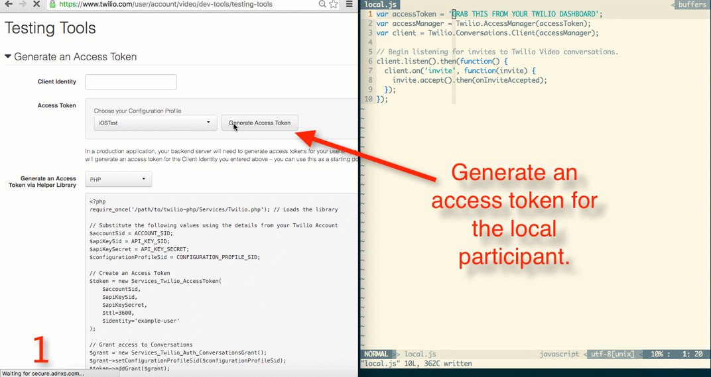Click the 'Client Identity' label
Screen dimensions: 711x377
click(56, 81)
